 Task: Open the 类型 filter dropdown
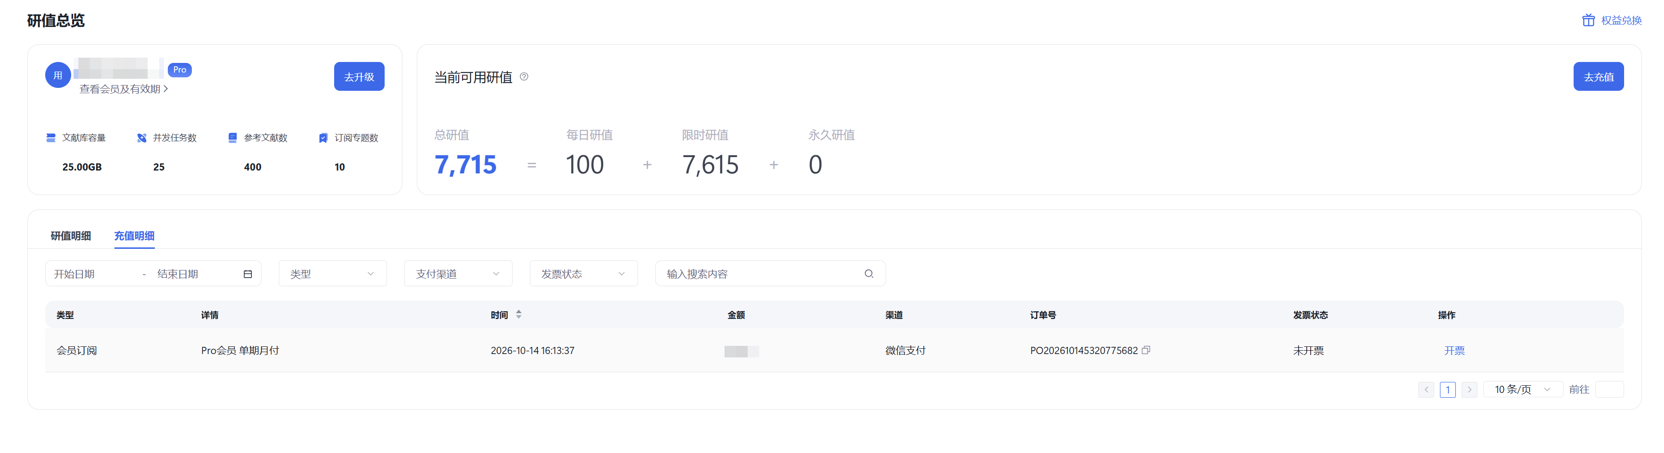pyautogui.click(x=333, y=274)
